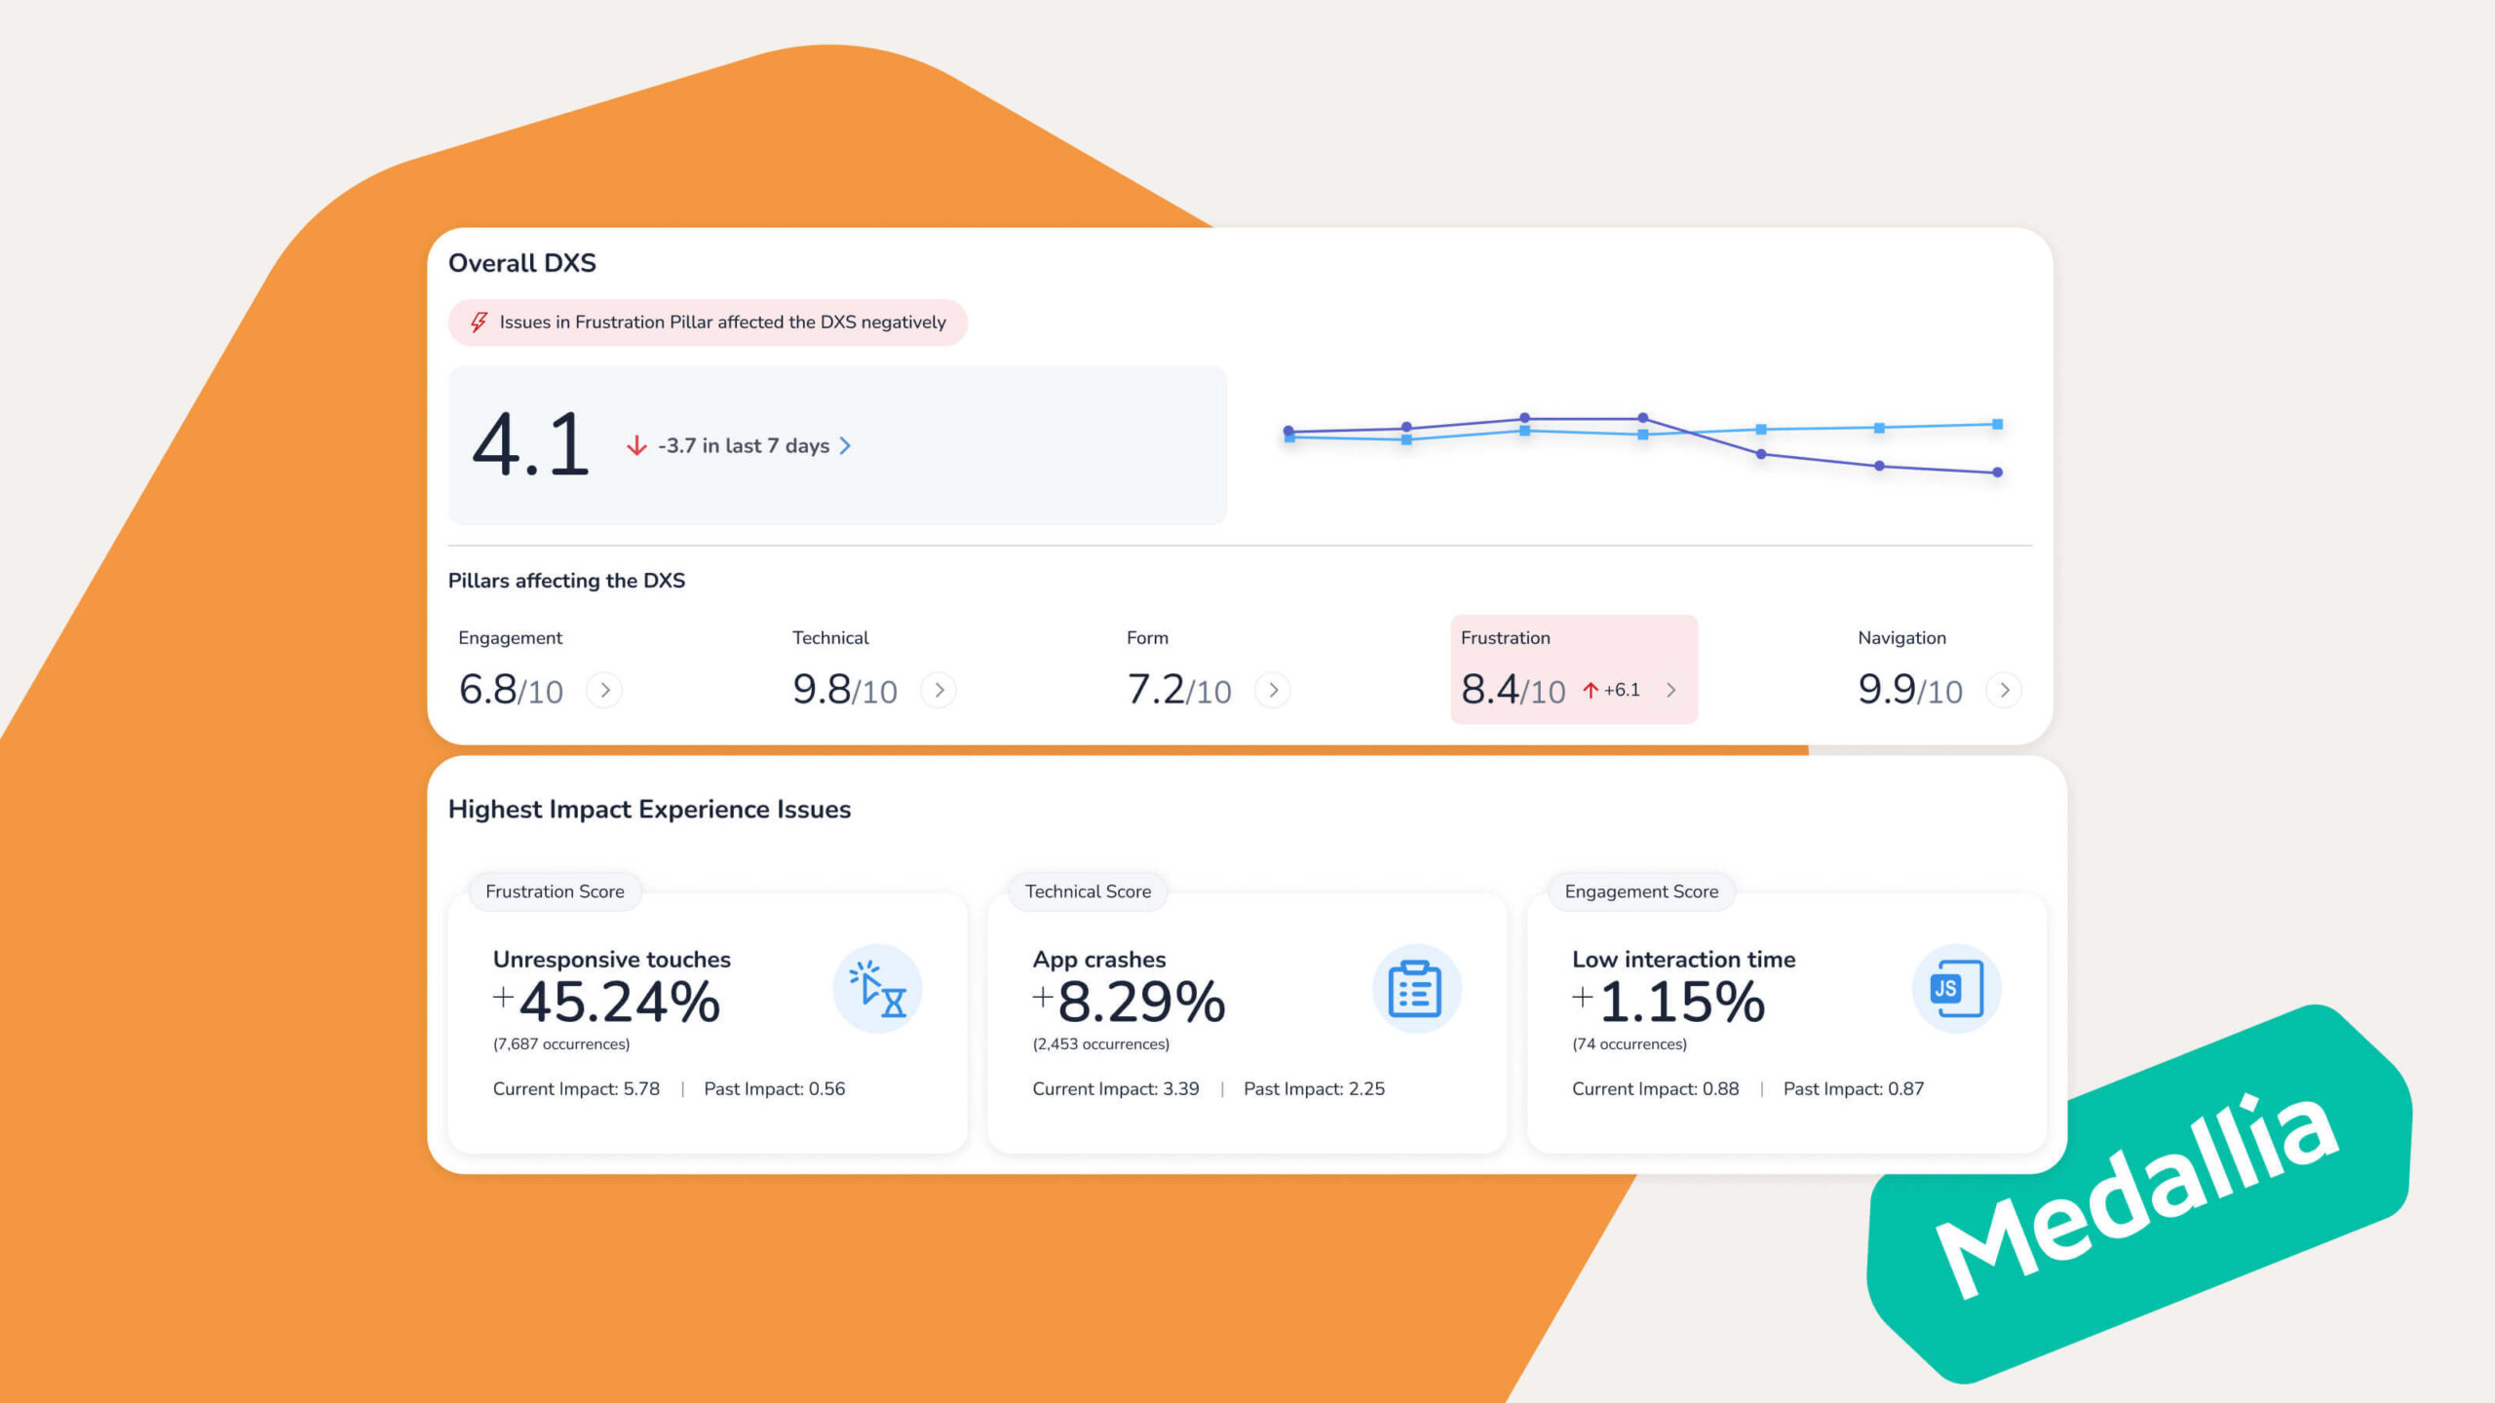The width and height of the screenshot is (2495, 1403).
Task: Open the Form pillar details chevron
Action: click(1273, 691)
